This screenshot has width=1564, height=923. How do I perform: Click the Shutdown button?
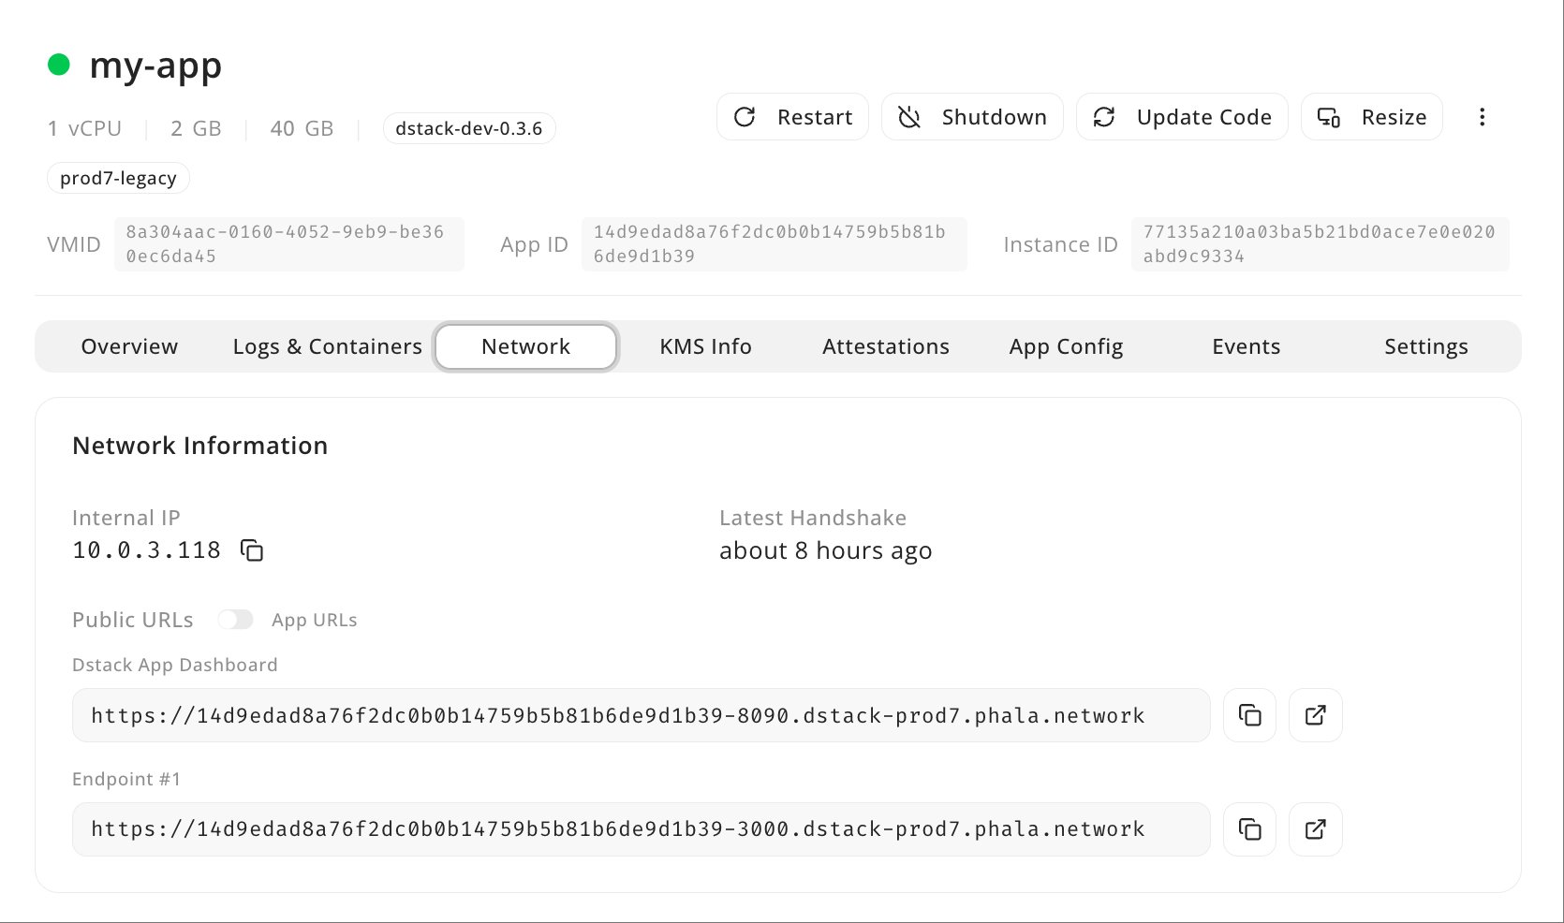pos(972,117)
